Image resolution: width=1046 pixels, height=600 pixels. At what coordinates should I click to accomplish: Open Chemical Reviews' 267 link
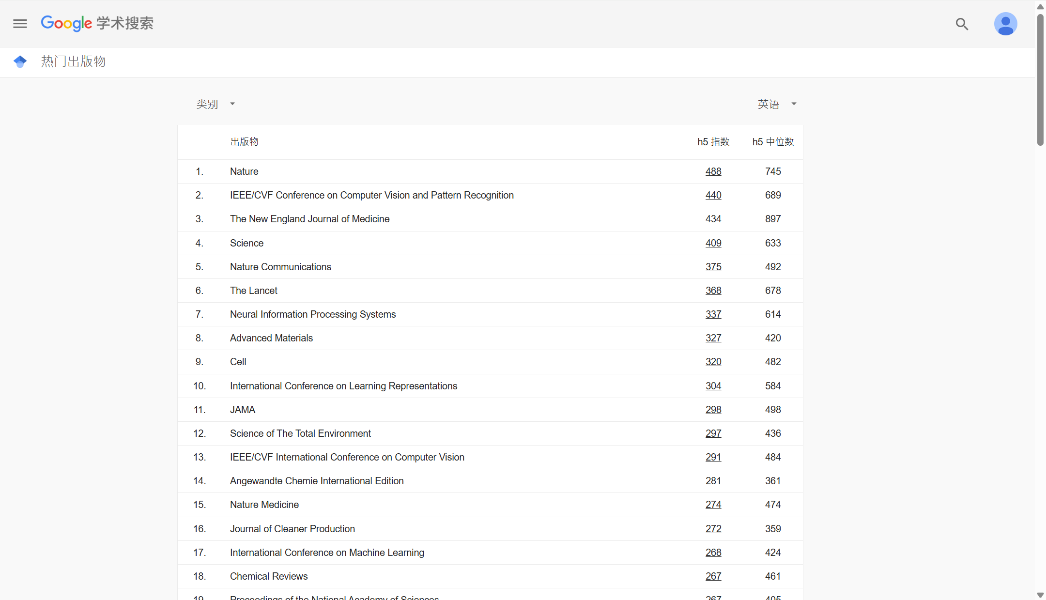point(713,576)
